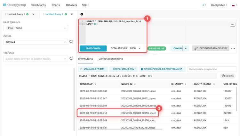Image resolution: width=240 pixels, height=136 pixels.
Task: Expand the Настройки settings menu
Action: point(219,5)
